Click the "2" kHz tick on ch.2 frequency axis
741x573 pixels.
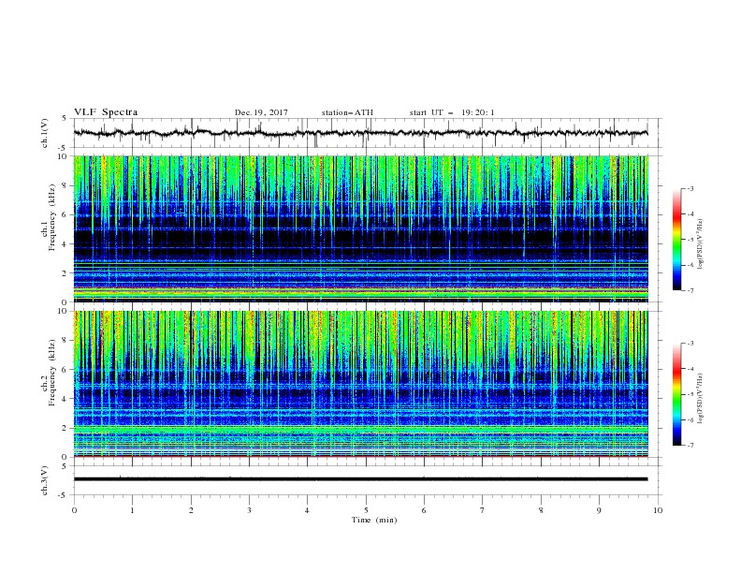pos(65,428)
